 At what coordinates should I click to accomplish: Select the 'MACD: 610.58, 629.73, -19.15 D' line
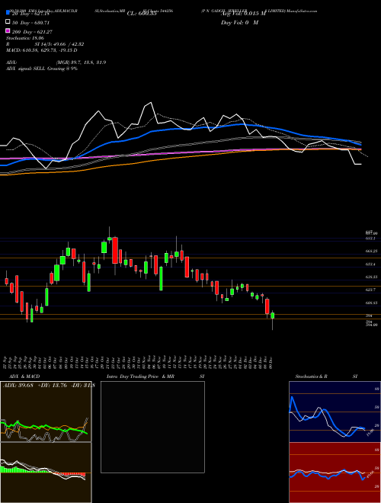pos(42,50)
